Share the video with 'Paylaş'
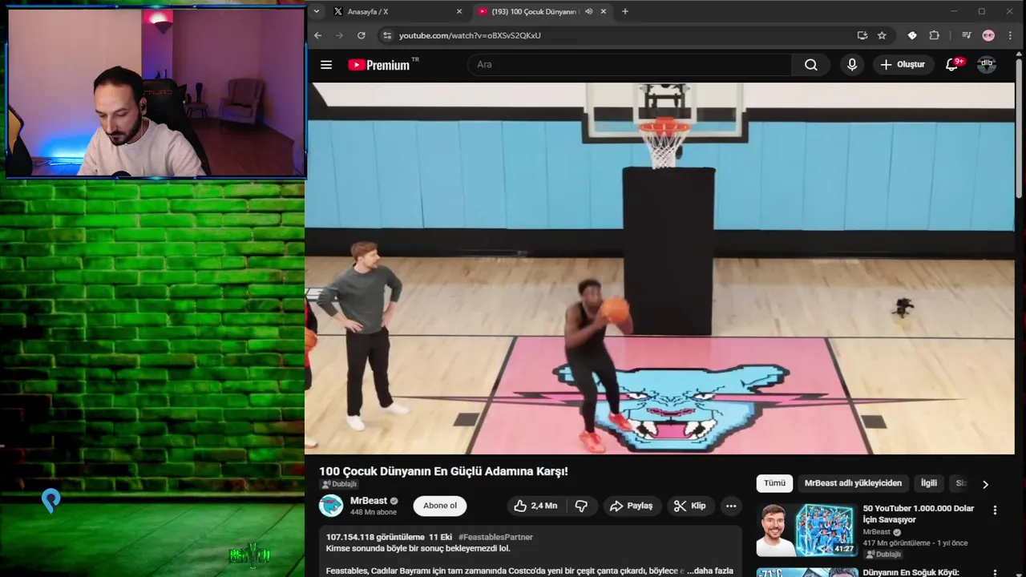Viewport: 1026px width, 577px height. click(x=631, y=506)
